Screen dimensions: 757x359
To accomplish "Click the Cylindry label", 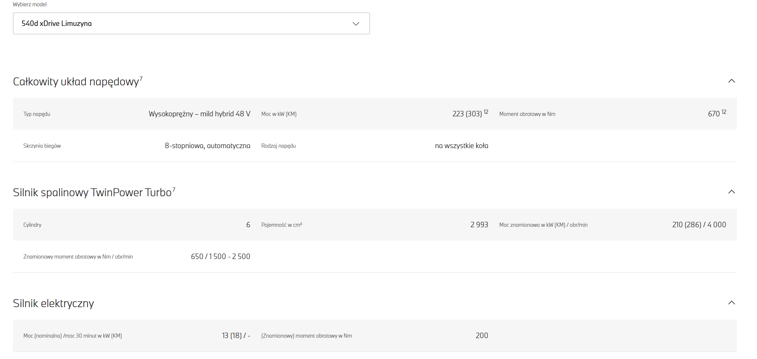I will point(33,225).
